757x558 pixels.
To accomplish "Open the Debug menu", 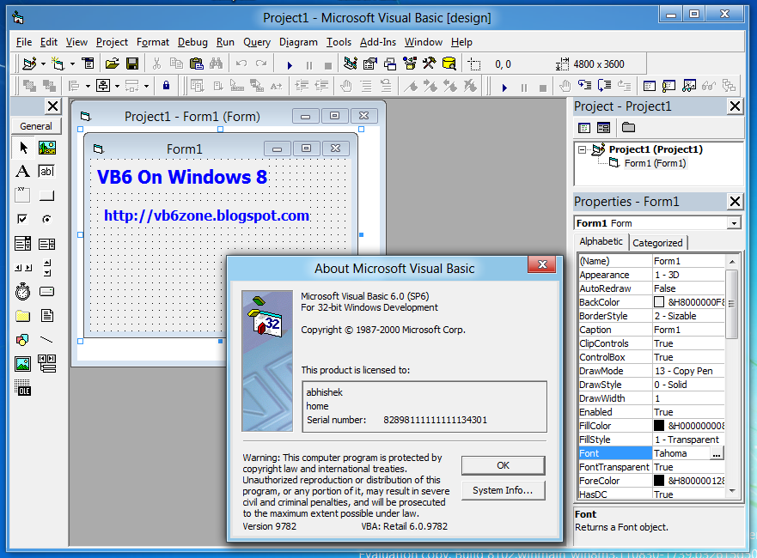I will [x=192, y=42].
